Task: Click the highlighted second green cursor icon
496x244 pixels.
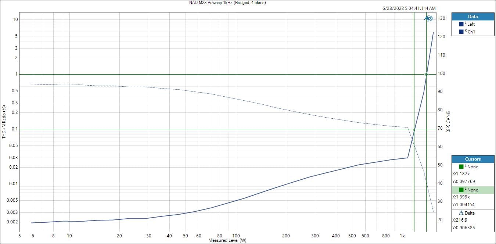Action: (461, 190)
